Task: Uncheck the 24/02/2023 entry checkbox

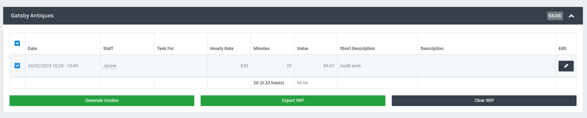Action: pos(17,65)
